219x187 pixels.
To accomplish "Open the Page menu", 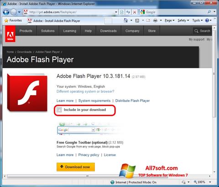I will click(x=169, y=20).
